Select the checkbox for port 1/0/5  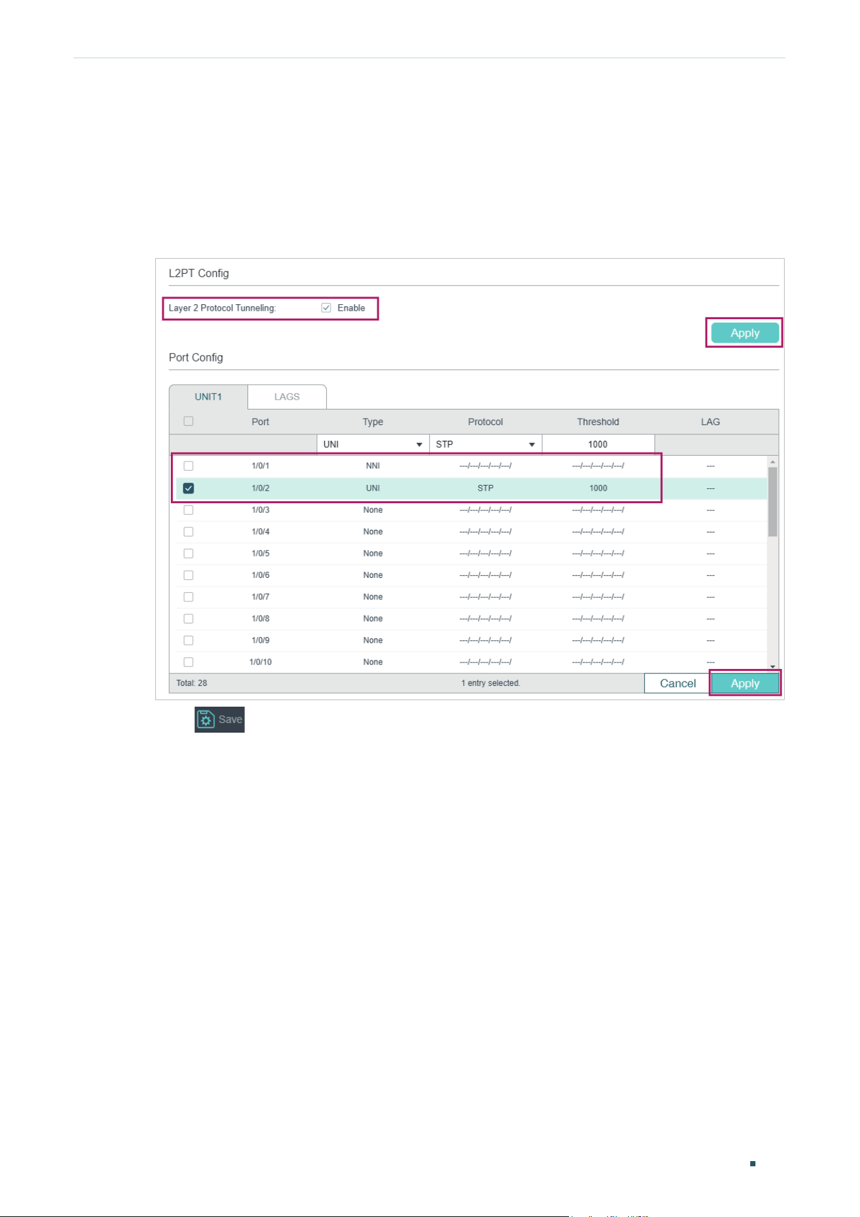point(188,553)
